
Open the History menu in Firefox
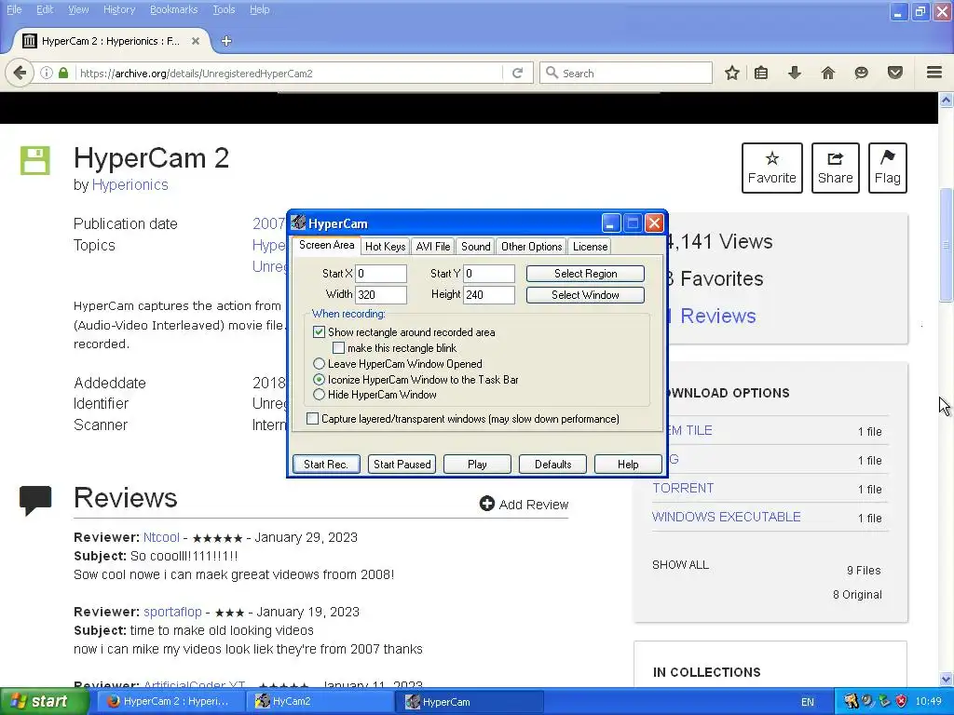pyautogui.click(x=119, y=9)
